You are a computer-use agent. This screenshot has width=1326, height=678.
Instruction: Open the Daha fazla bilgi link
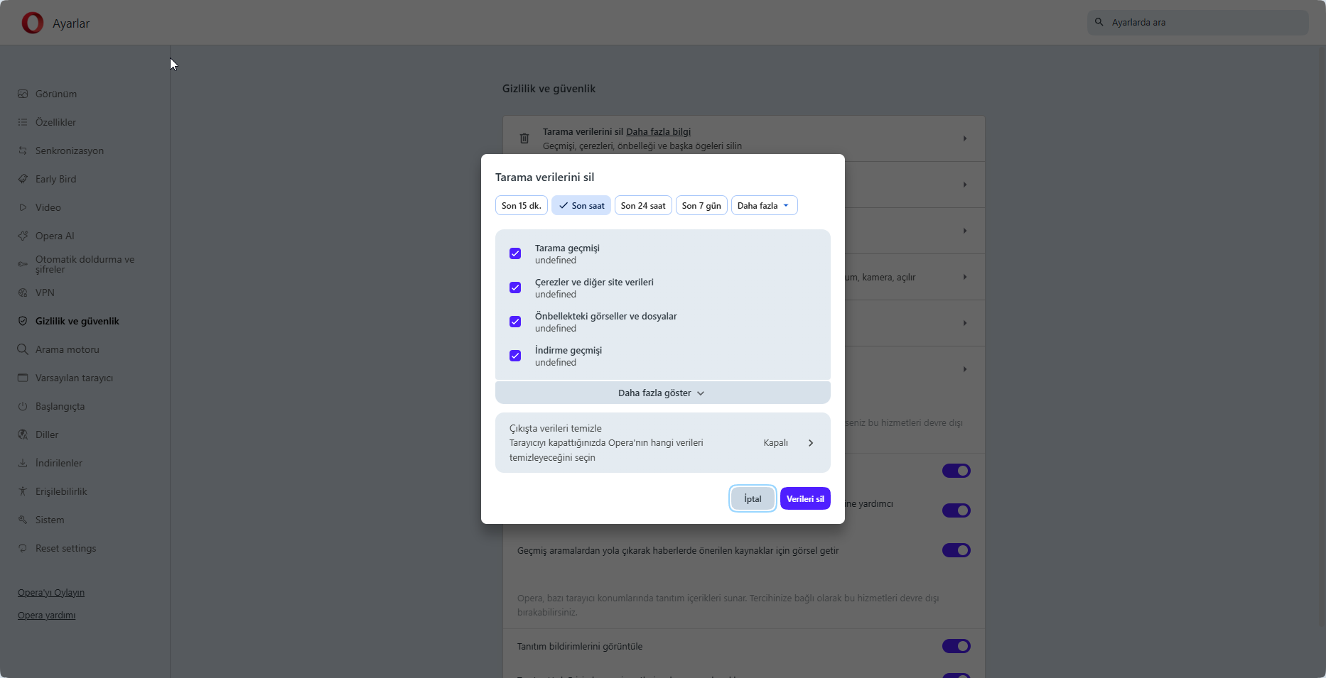[658, 131]
